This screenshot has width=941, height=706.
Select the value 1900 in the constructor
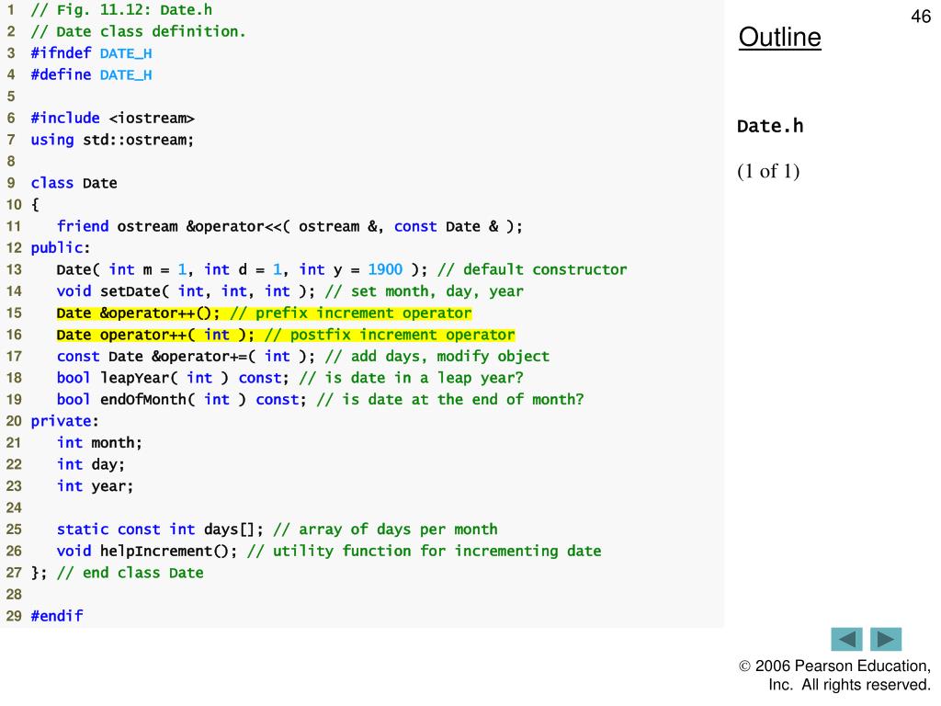click(385, 269)
